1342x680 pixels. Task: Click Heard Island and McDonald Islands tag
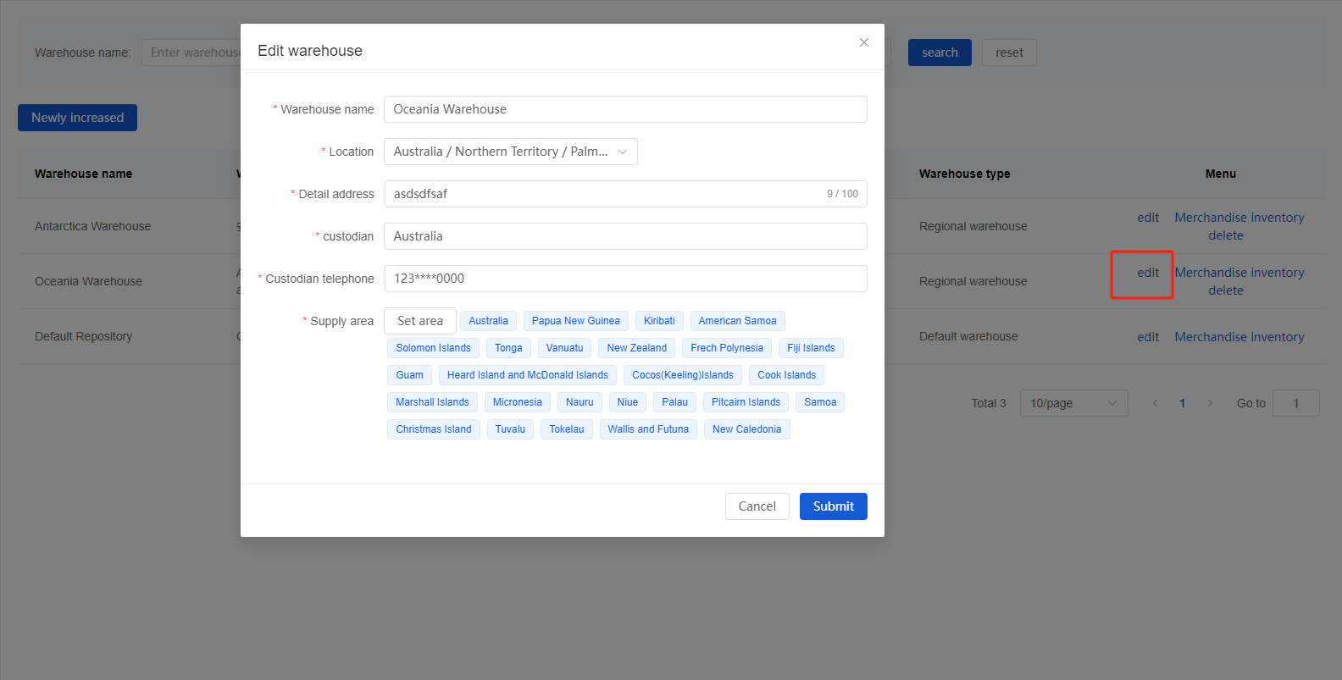coord(528,375)
